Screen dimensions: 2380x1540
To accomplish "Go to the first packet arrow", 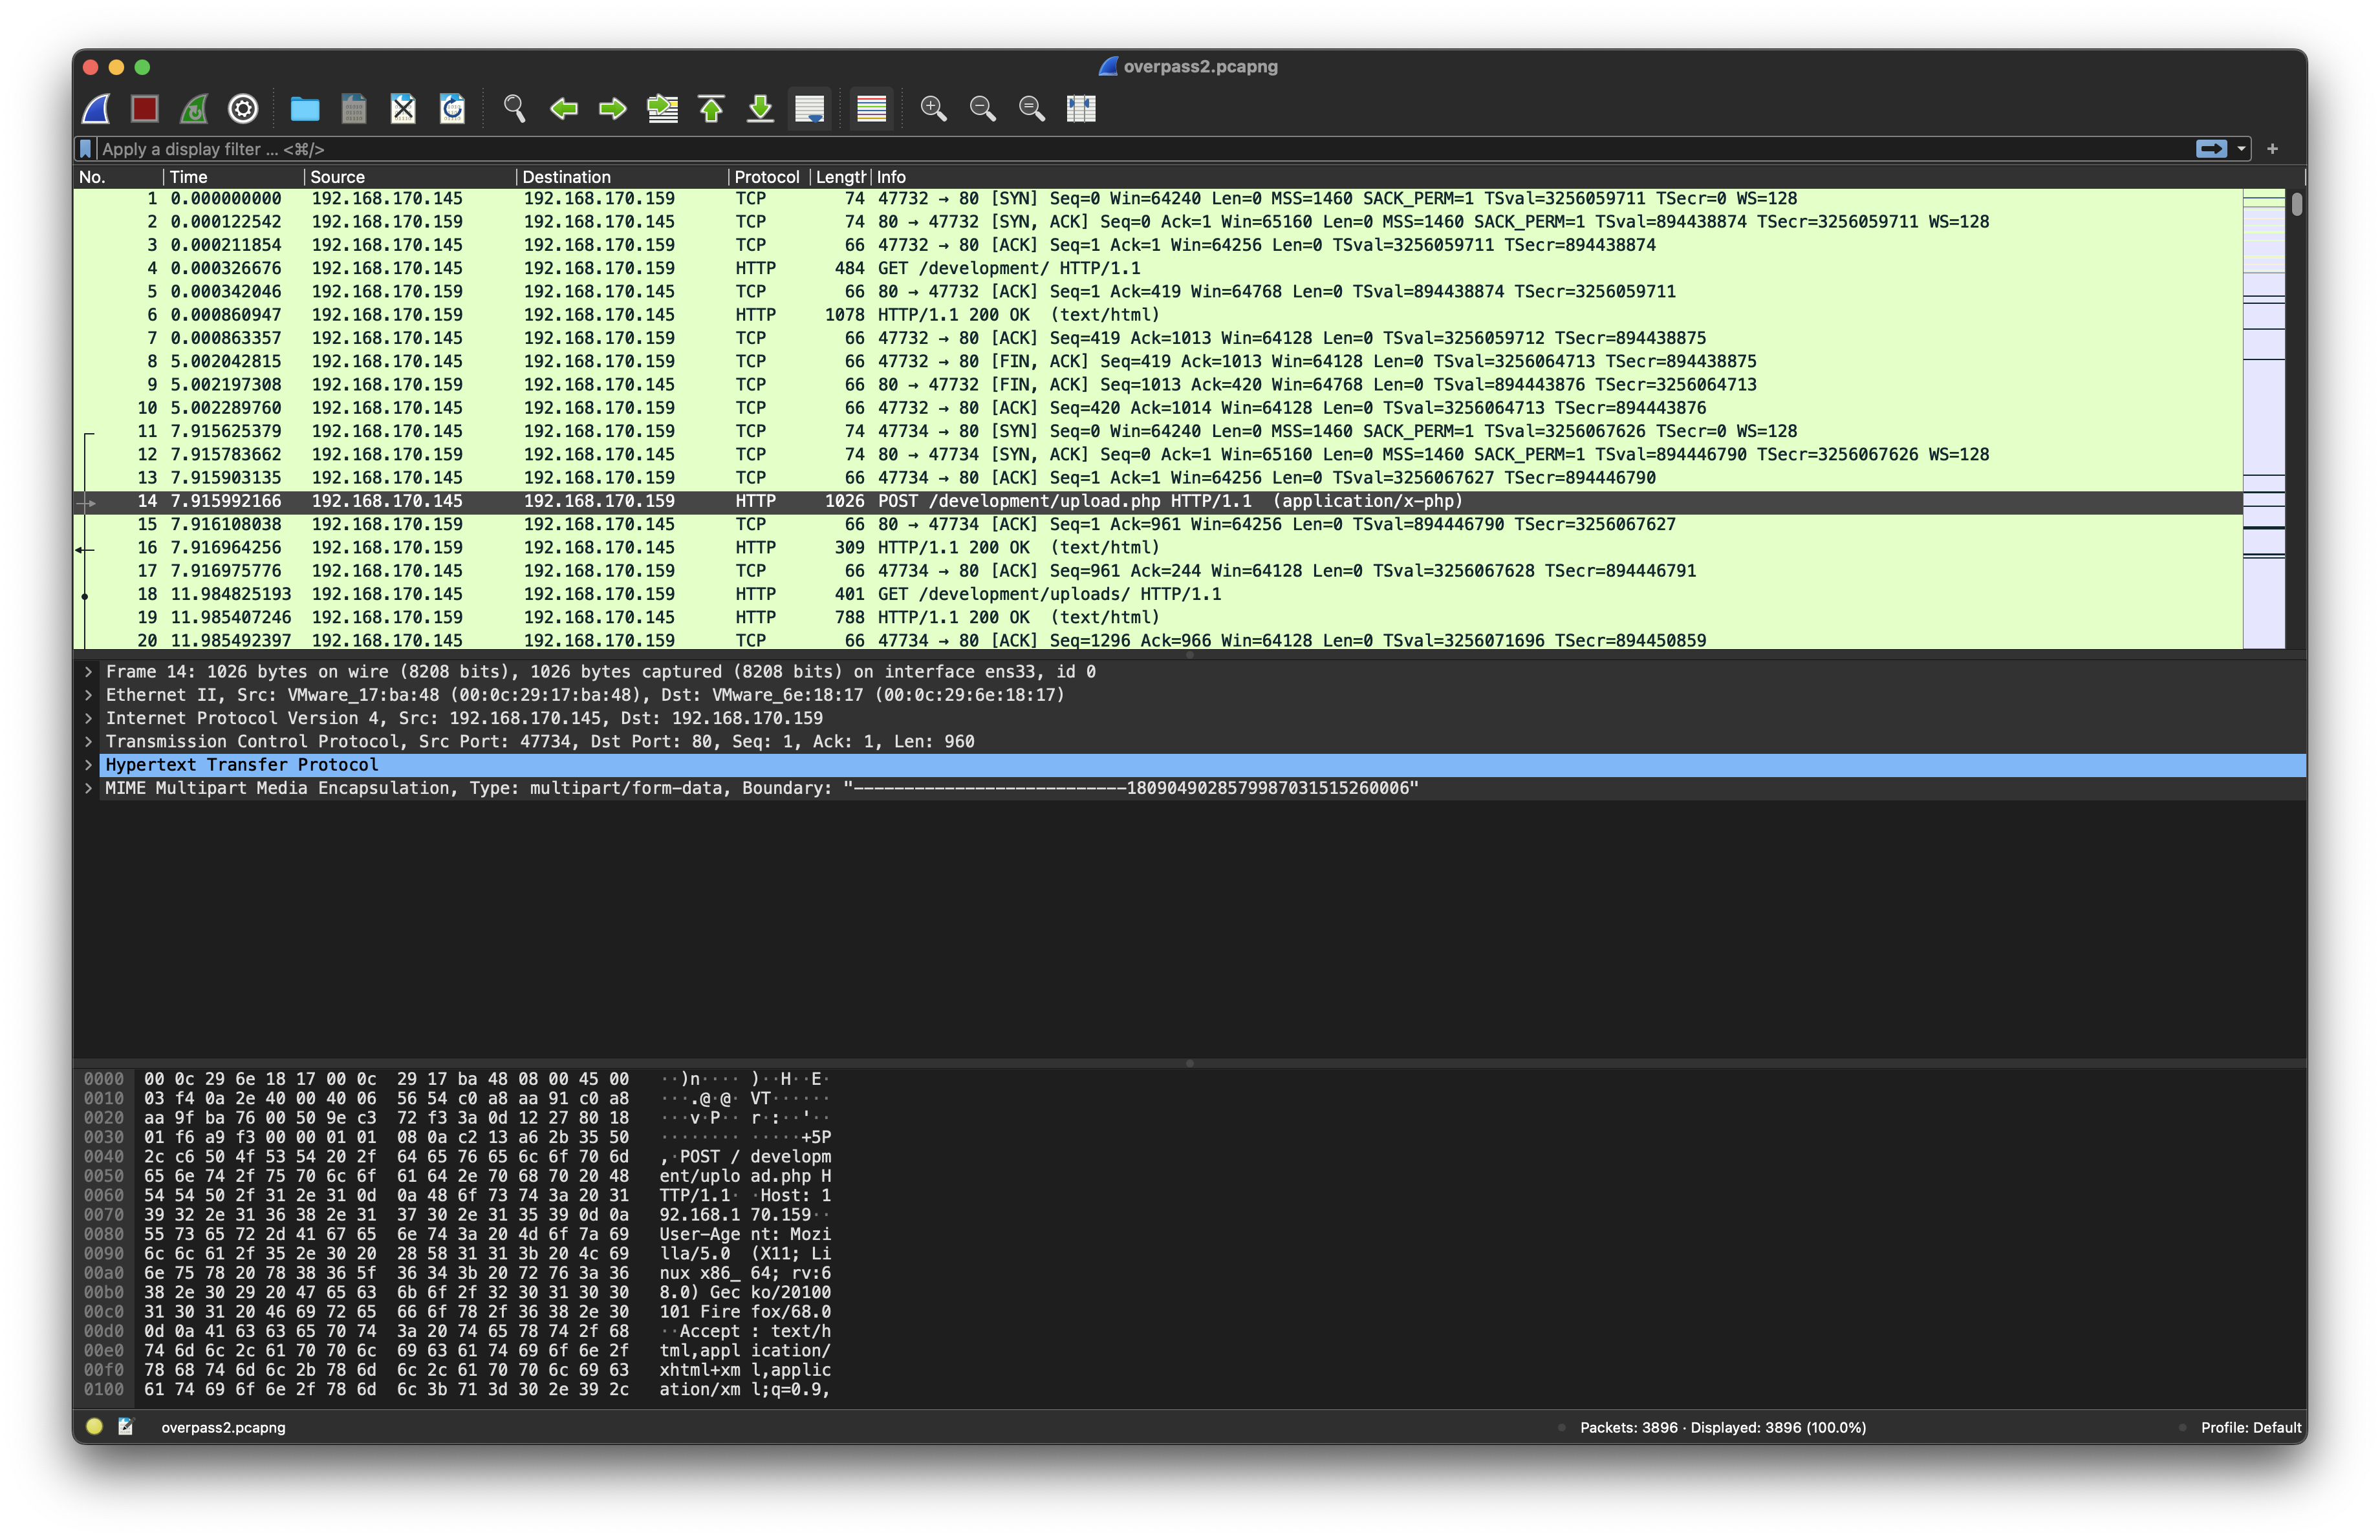I will pos(711,108).
